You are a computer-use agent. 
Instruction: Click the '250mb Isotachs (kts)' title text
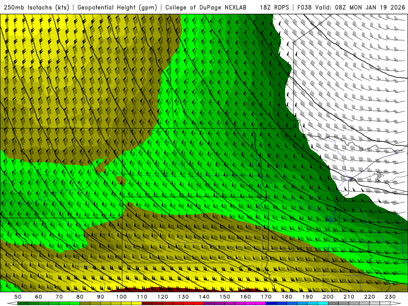(x=36, y=7)
